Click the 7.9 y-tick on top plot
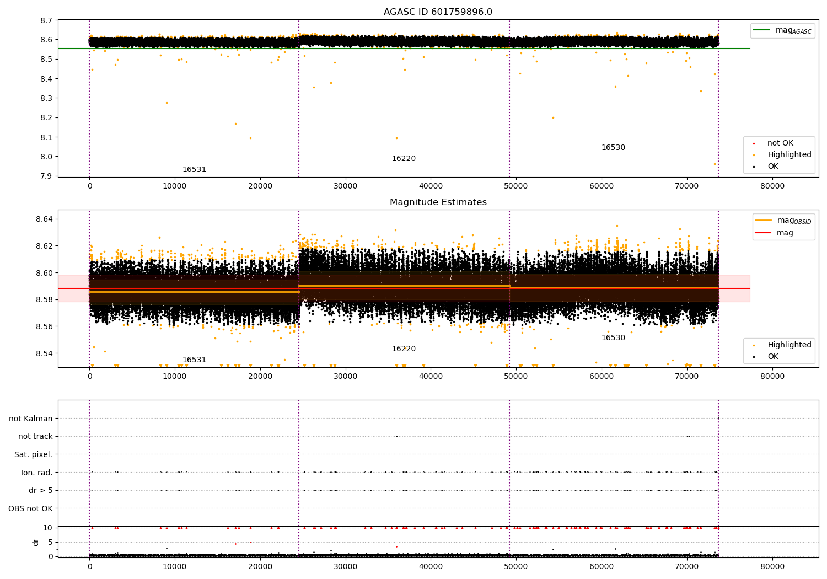This screenshot has height=579, width=827. point(47,176)
